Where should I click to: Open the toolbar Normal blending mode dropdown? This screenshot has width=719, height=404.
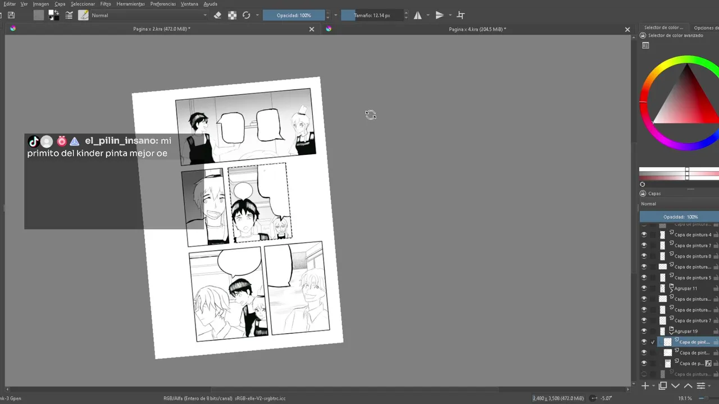click(149, 15)
